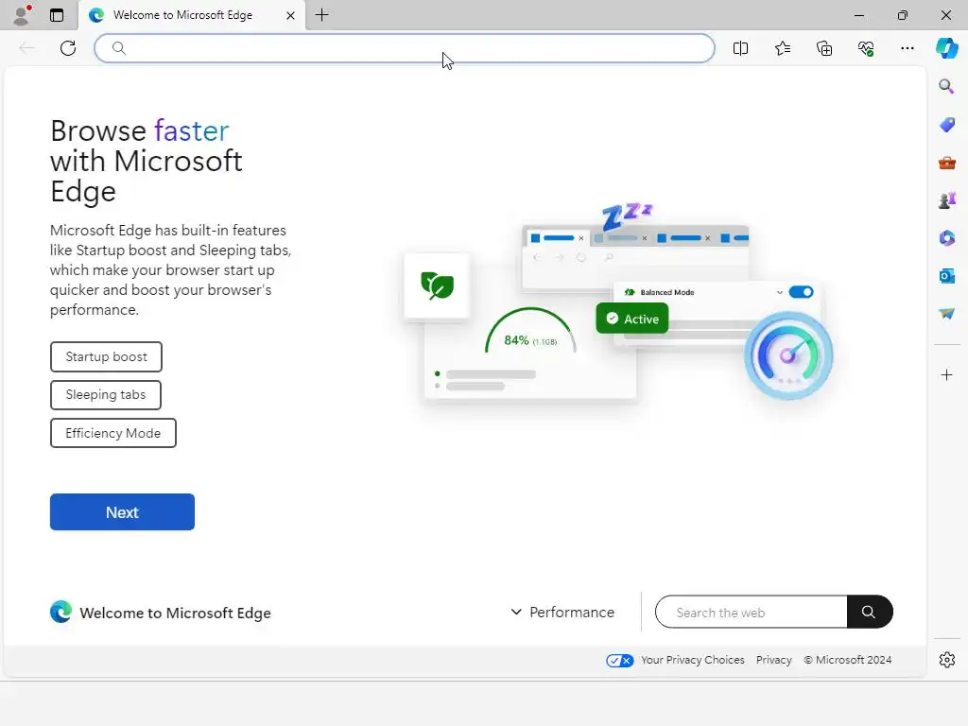Click the Sleeping tabs button

tap(106, 395)
